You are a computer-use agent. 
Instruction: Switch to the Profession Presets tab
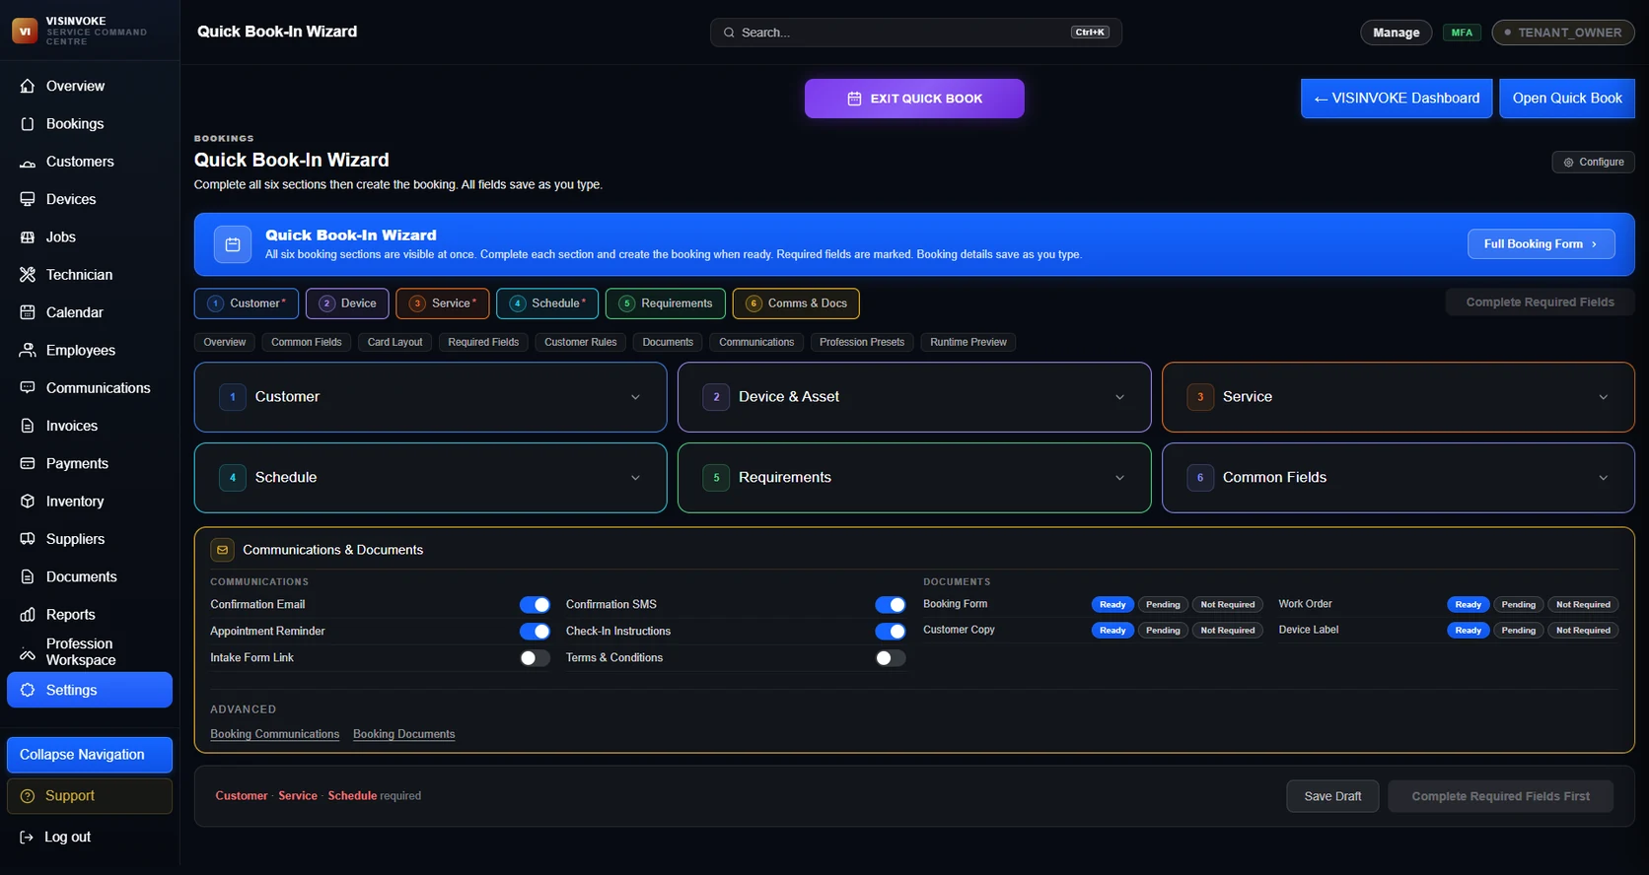pyautogui.click(x=862, y=342)
